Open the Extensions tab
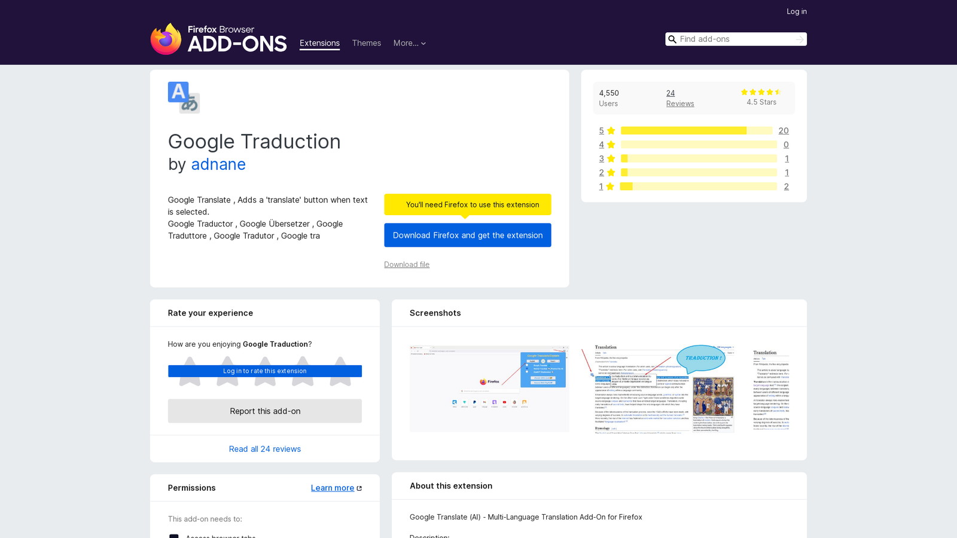The height and width of the screenshot is (538, 957). tap(319, 43)
